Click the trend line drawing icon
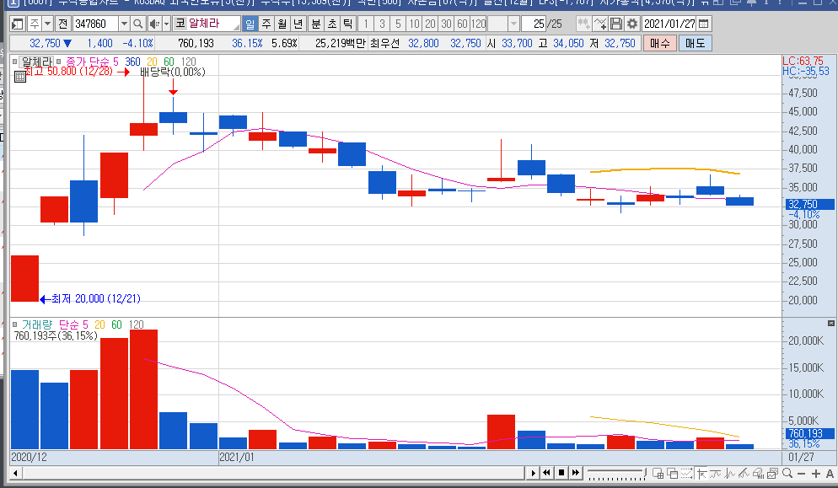This screenshot has width=838, height=488. pos(744,473)
